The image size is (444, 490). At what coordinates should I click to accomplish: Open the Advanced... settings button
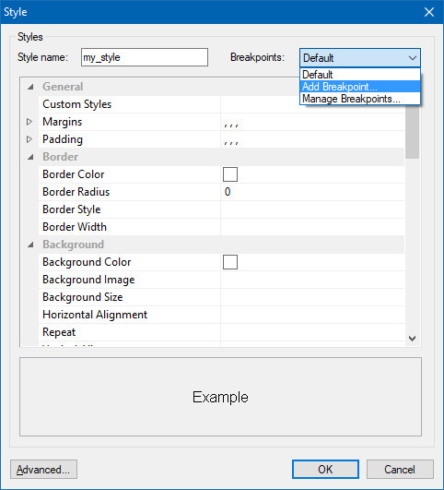(43, 469)
